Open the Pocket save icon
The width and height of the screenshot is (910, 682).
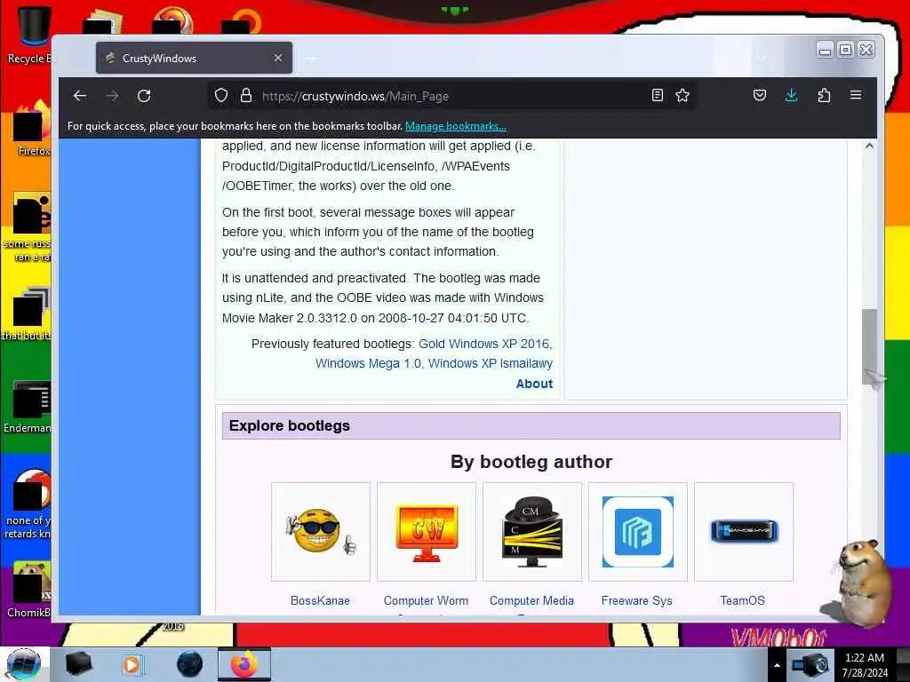coord(760,96)
